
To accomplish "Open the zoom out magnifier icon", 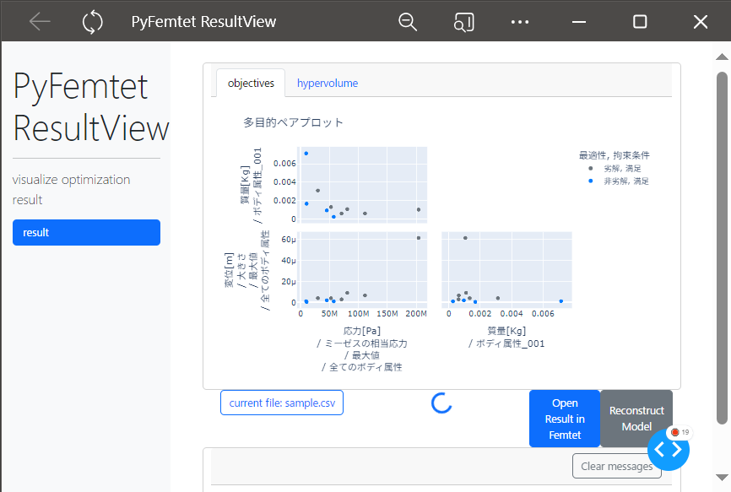I will [408, 21].
